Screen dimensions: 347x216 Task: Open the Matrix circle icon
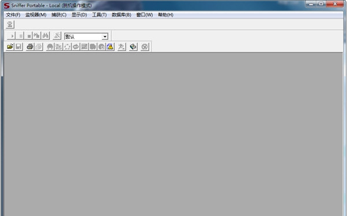67,47
